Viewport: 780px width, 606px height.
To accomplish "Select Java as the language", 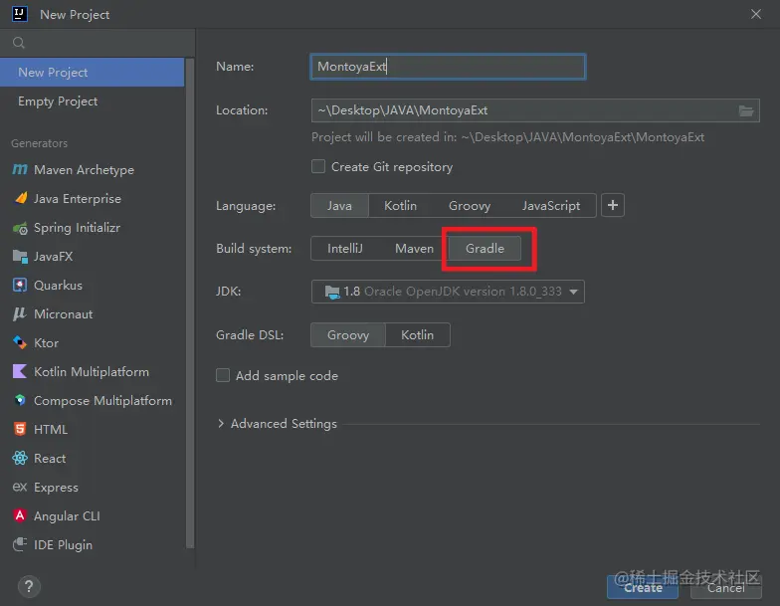I will pos(339,205).
